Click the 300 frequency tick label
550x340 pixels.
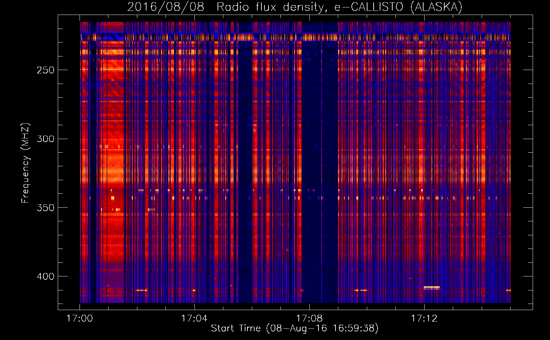coord(46,139)
